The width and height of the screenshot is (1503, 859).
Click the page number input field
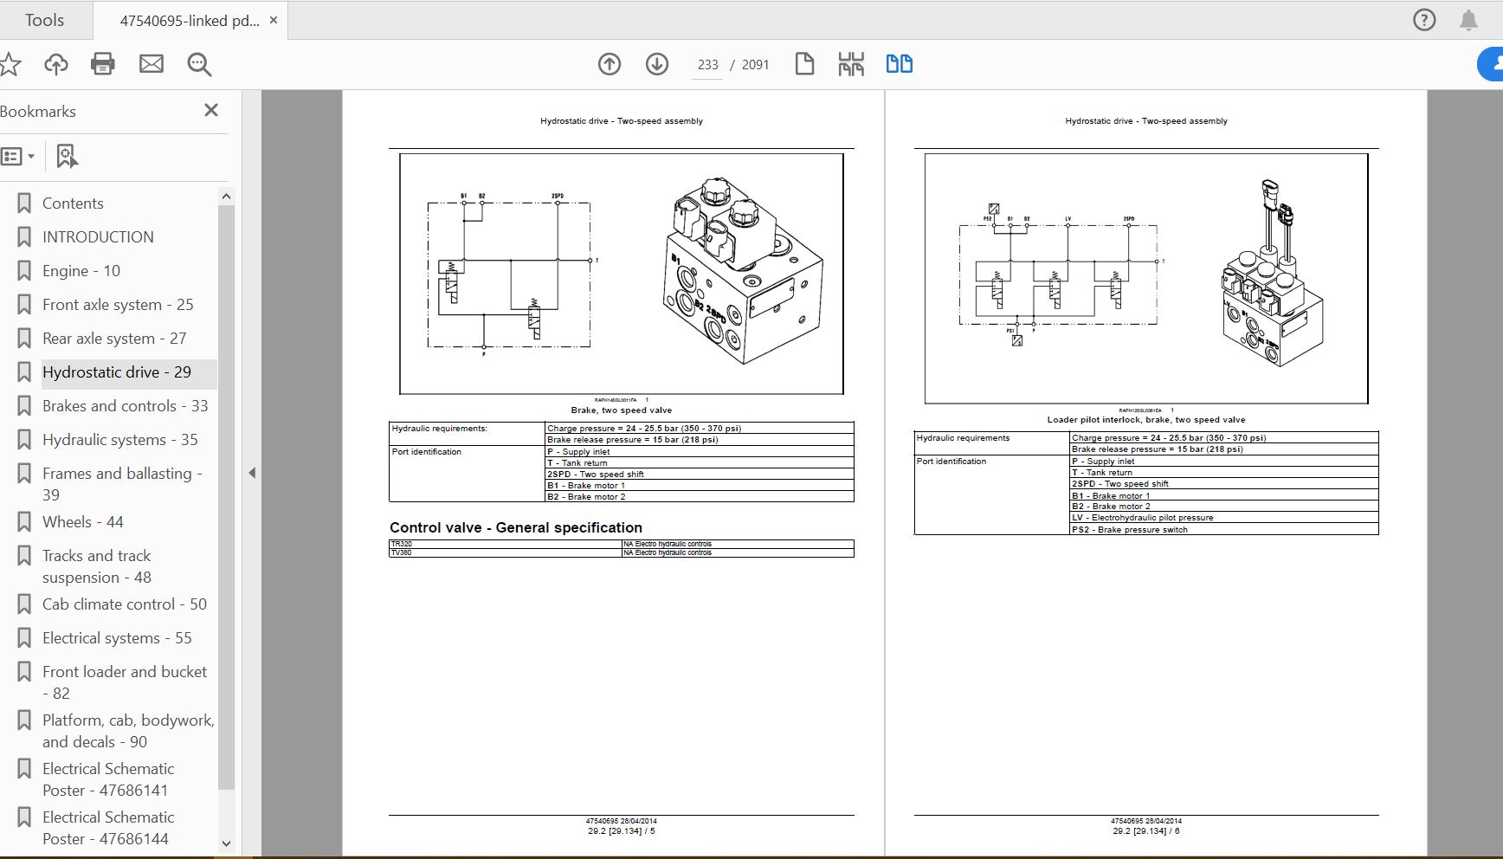(x=707, y=65)
